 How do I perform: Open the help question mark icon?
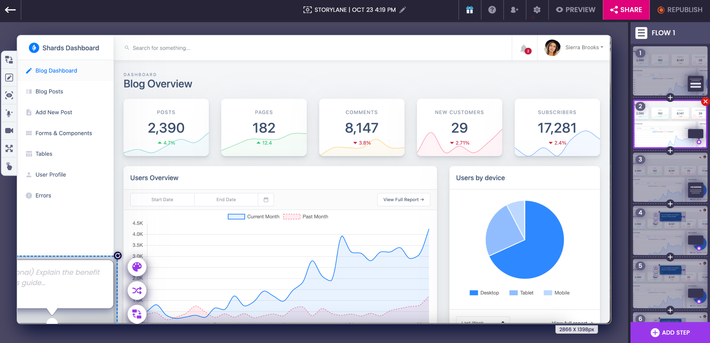(492, 10)
